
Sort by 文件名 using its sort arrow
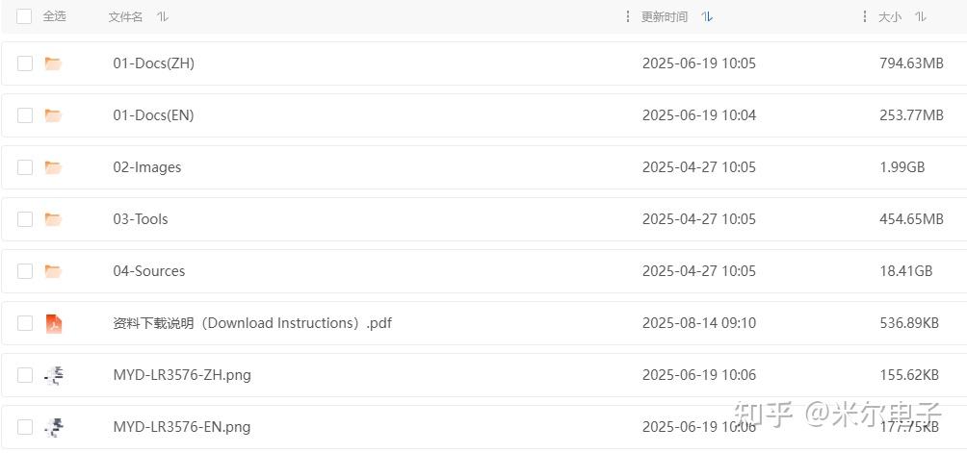[x=163, y=16]
